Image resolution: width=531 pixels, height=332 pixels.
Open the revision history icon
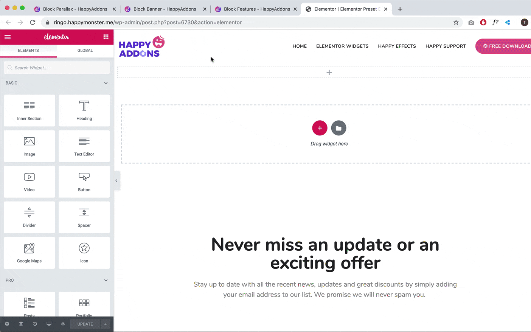(x=35, y=324)
